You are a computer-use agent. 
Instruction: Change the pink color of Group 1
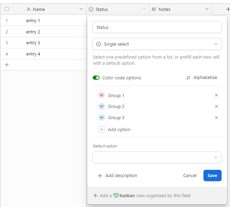[102, 95]
